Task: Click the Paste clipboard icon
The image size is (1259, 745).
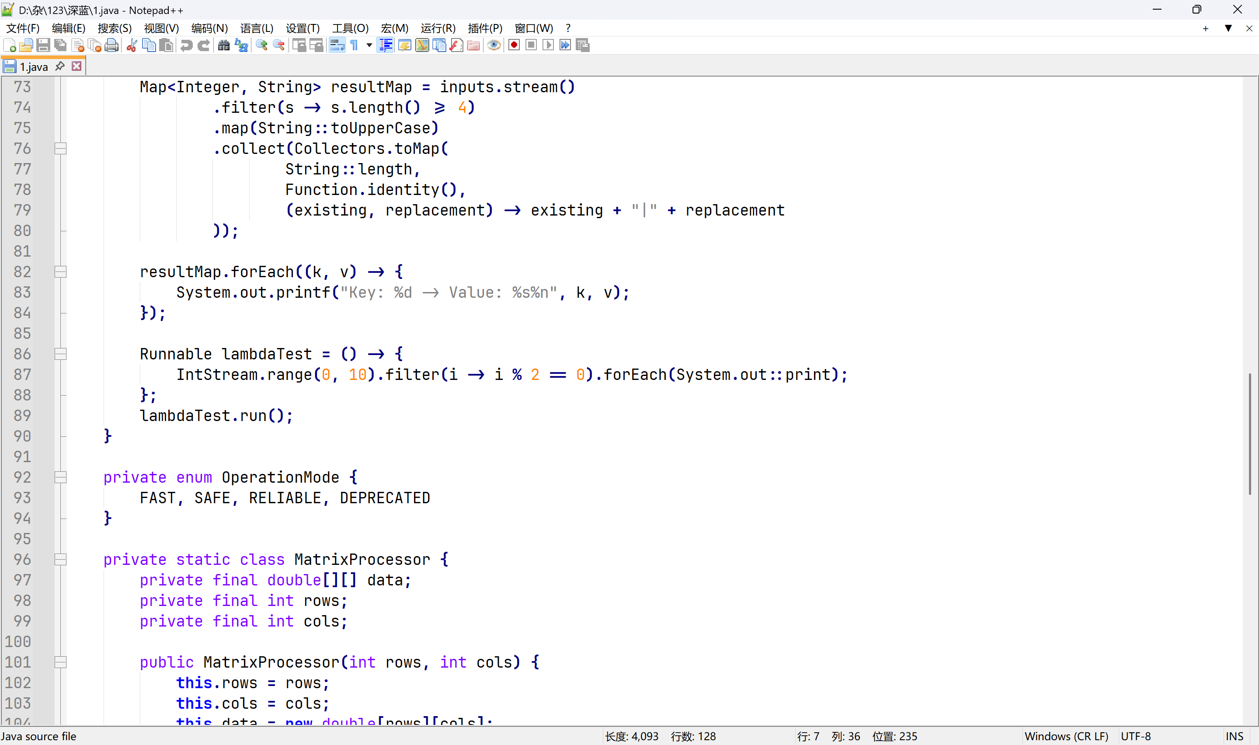Action: (x=166, y=45)
